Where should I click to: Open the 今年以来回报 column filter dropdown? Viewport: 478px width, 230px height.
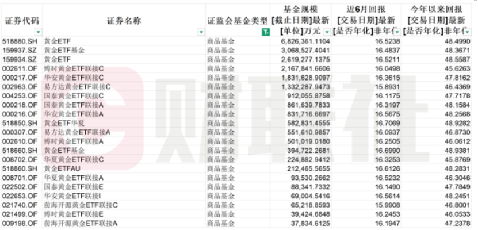(x=467, y=32)
